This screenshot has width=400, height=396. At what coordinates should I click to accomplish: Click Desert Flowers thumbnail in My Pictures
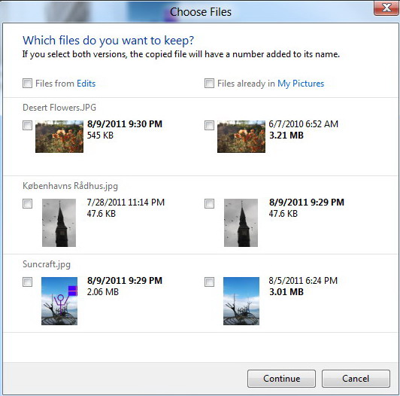click(241, 137)
